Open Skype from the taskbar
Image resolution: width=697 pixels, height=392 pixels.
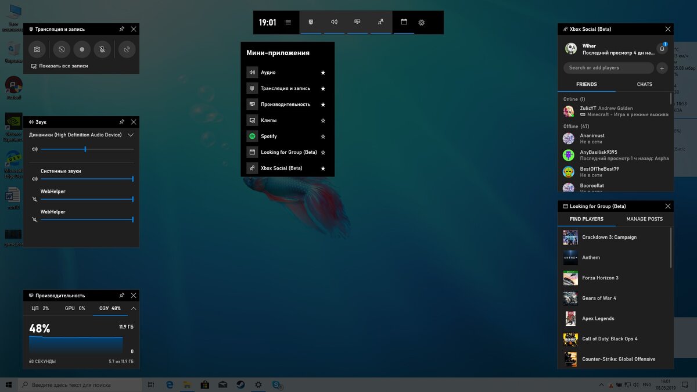(x=276, y=384)
